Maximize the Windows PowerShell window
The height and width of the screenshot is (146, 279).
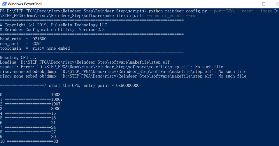click(x=263, y=4)
